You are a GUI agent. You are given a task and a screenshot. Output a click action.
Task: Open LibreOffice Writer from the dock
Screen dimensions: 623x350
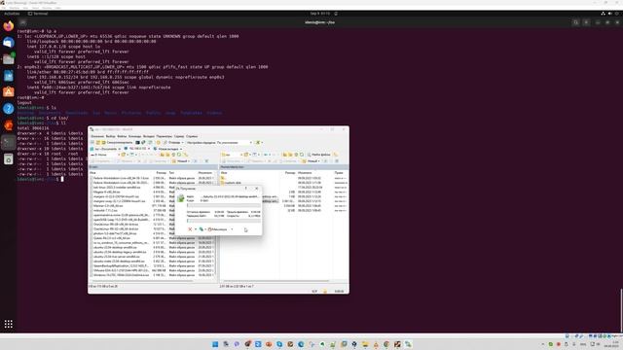[x=9, y=76]
